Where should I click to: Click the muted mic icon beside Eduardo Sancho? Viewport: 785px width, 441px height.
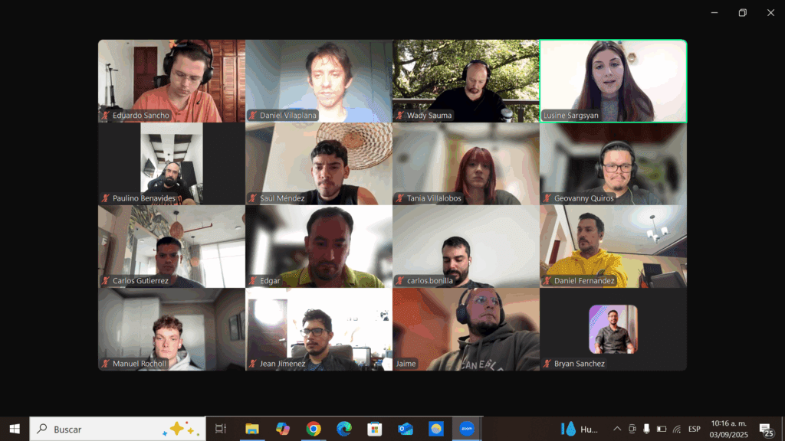point(106,116)
